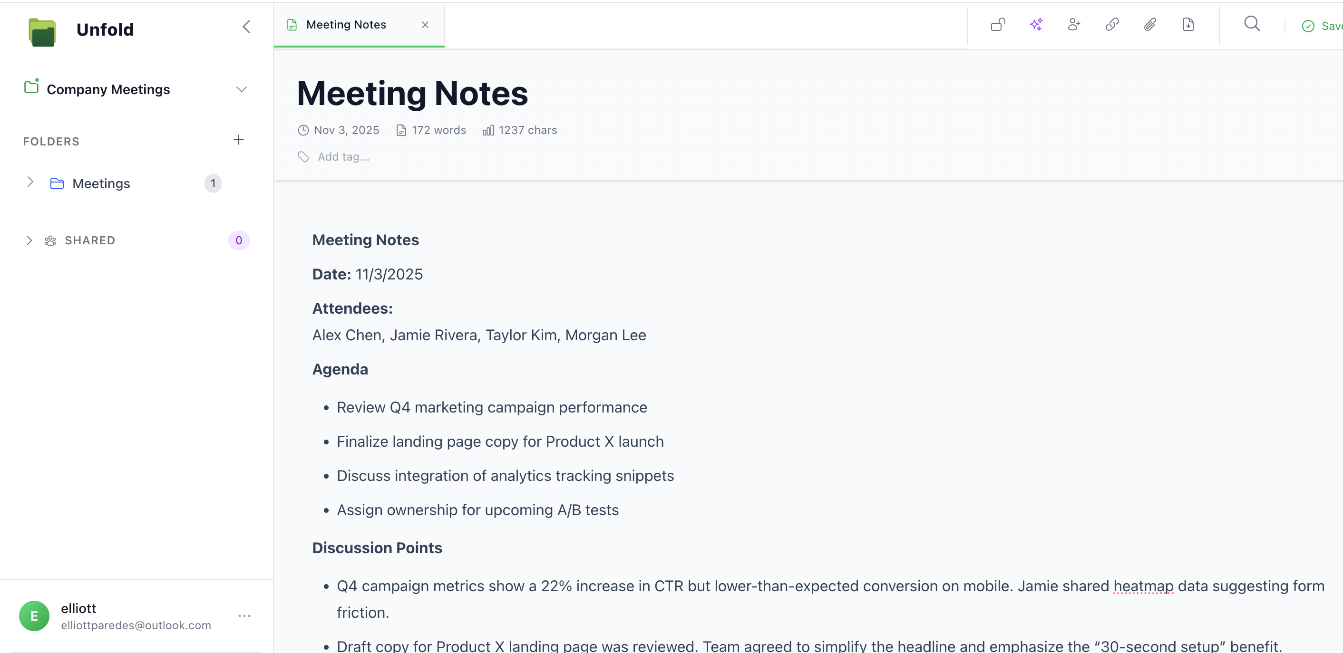Open the Company Meetings dropdown

[x=242, y=89]
